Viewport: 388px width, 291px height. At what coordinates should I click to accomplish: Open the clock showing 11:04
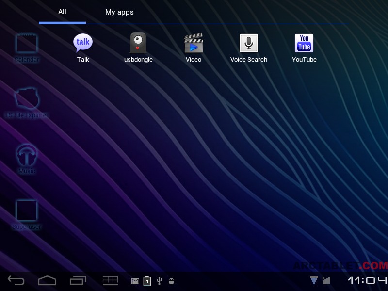367,280
